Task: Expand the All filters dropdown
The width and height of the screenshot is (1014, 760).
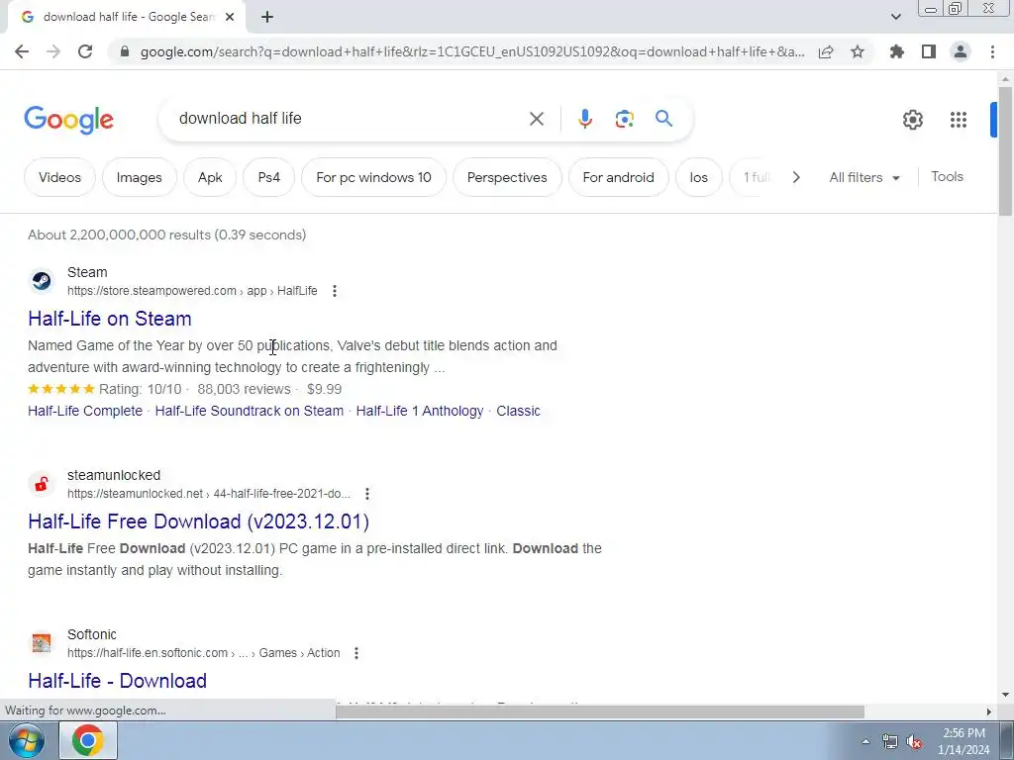Action: [x=864, y=177]
